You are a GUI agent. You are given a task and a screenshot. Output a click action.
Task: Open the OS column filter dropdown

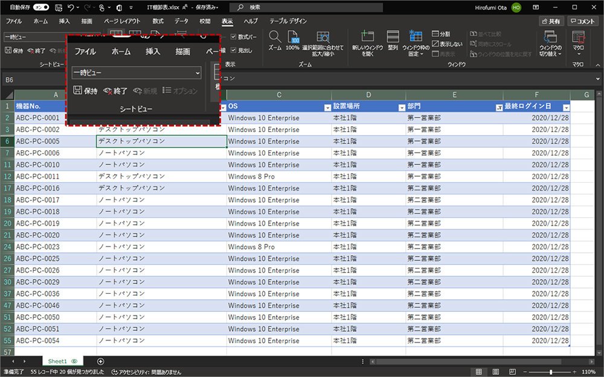[x=327, y=108]
